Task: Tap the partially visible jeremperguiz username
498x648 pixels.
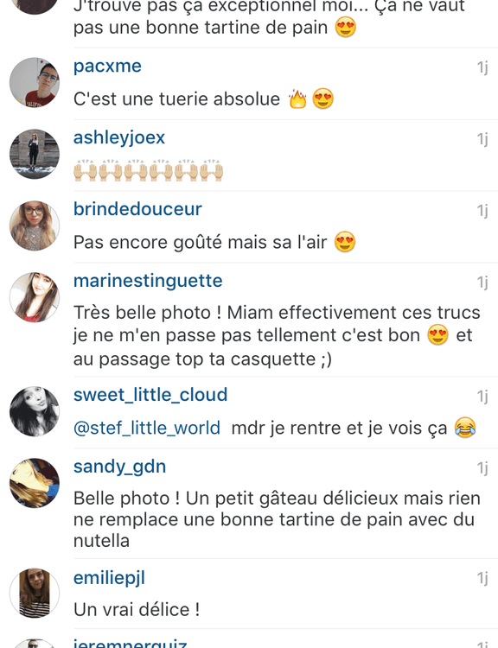Action: pyautogui.click(x=131, y=643)
